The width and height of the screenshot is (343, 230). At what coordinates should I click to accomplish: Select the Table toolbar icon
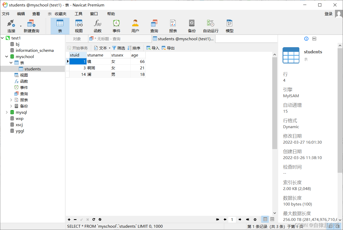pyautogui.click(x=60, y=23)
